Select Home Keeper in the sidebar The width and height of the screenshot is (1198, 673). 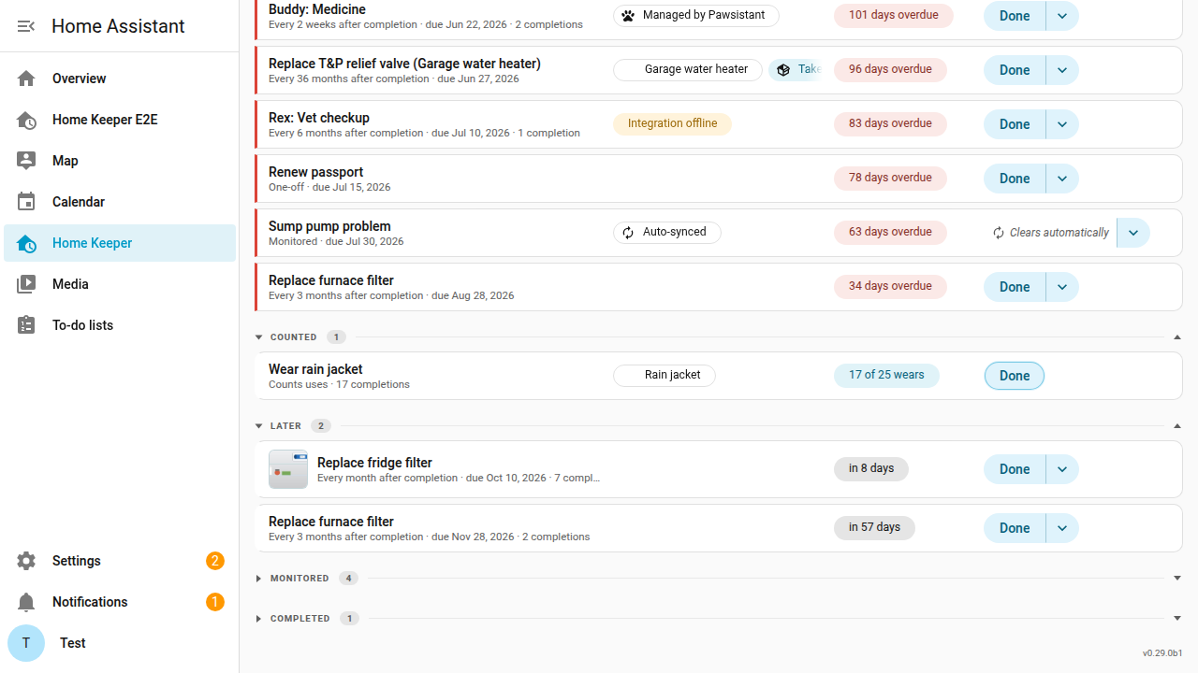tap(120, 243)
